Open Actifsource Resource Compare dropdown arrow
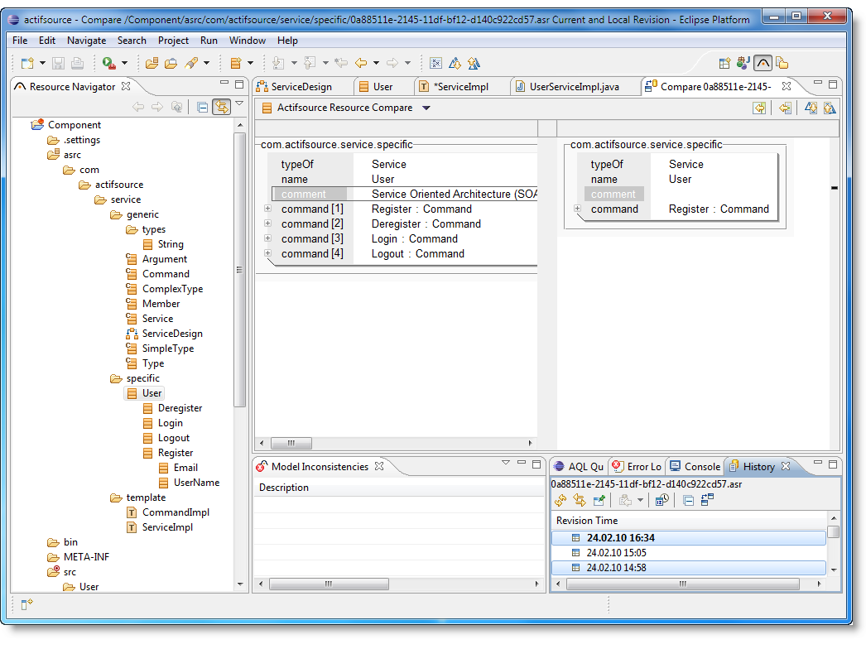 click(x=426, y=108)
